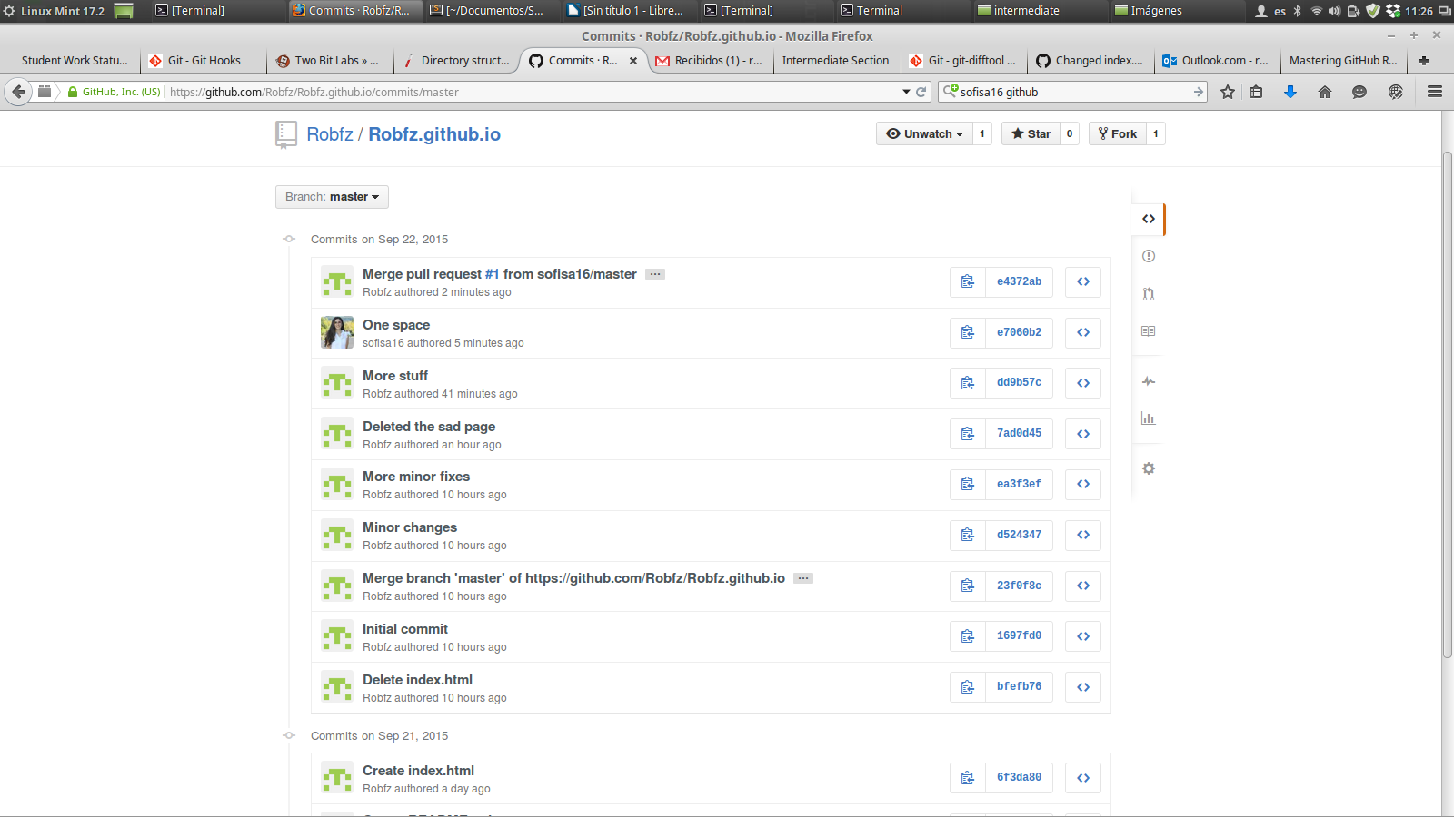Star the Robfz.github.io repository
Screen dimensions: 1454x817
pos(1031,133)
